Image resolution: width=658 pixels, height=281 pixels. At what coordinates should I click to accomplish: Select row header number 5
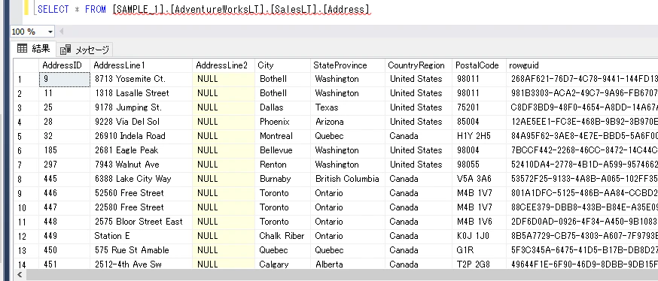click(x=26, y=136)
